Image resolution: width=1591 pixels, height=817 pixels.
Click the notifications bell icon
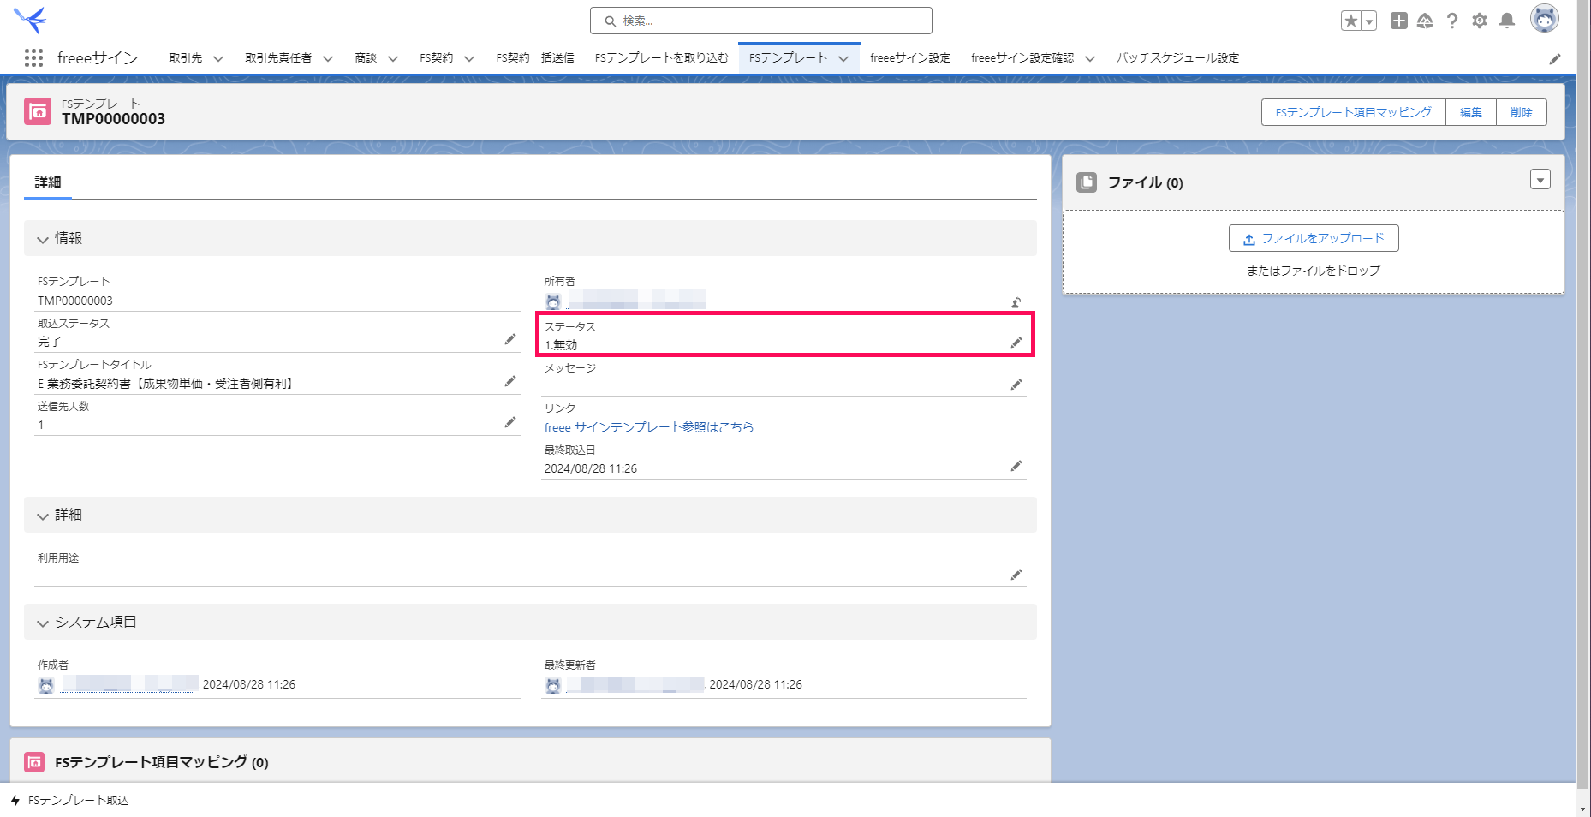1507,21
